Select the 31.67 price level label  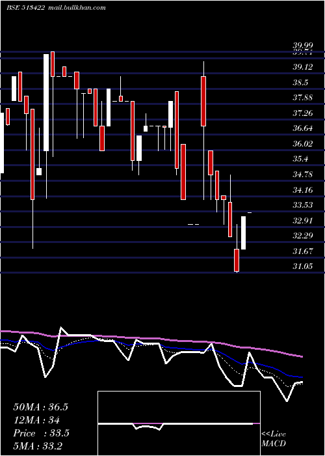coord(303,251)
